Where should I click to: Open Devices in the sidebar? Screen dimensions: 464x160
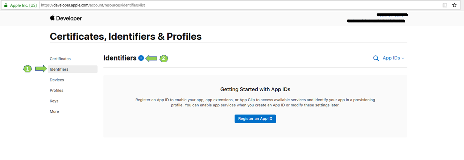pos(57,80)
